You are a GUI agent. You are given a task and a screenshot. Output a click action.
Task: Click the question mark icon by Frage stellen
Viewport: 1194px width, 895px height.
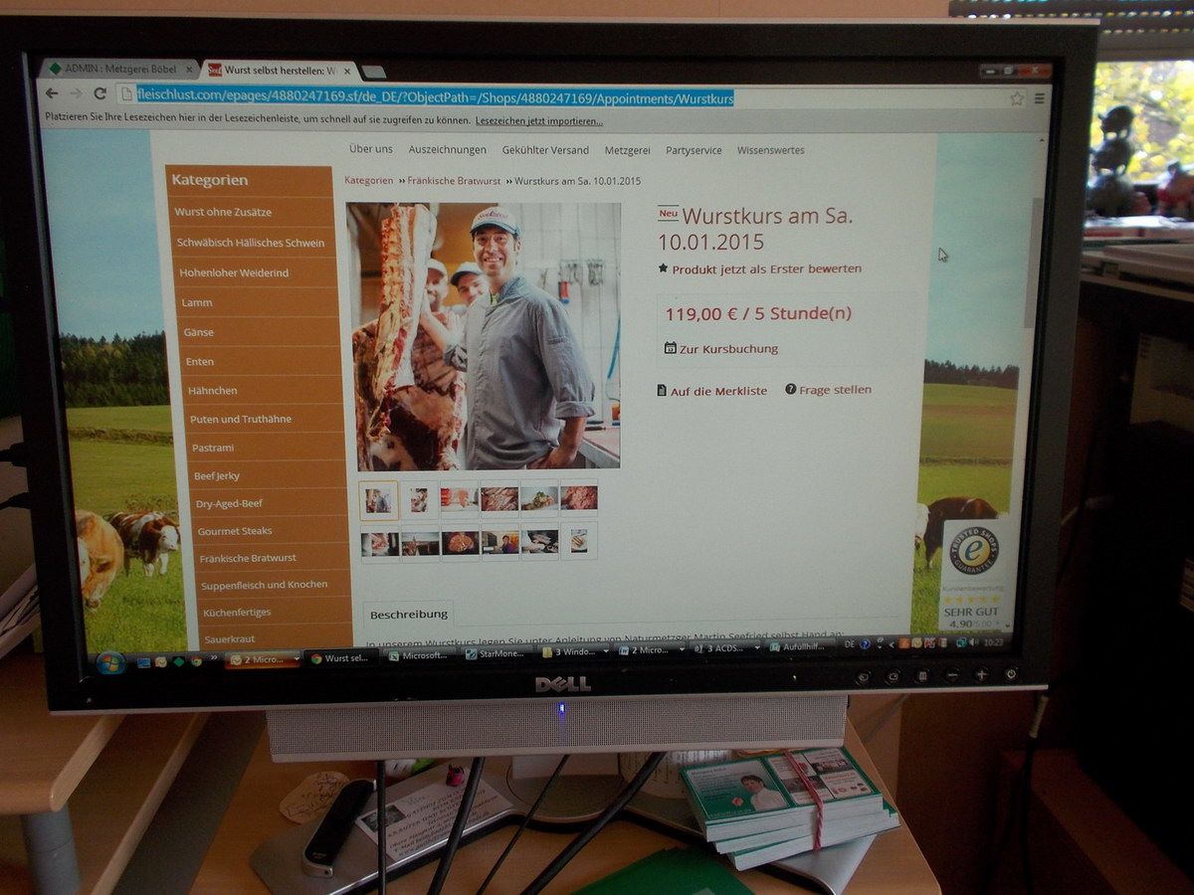point(790,389)
